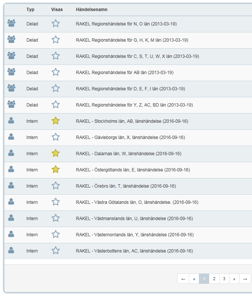Open RAKEL - Västerbottens län, AC, länshändelse
The width and height of the screenshot is (252, 296).
pos(134,251)
